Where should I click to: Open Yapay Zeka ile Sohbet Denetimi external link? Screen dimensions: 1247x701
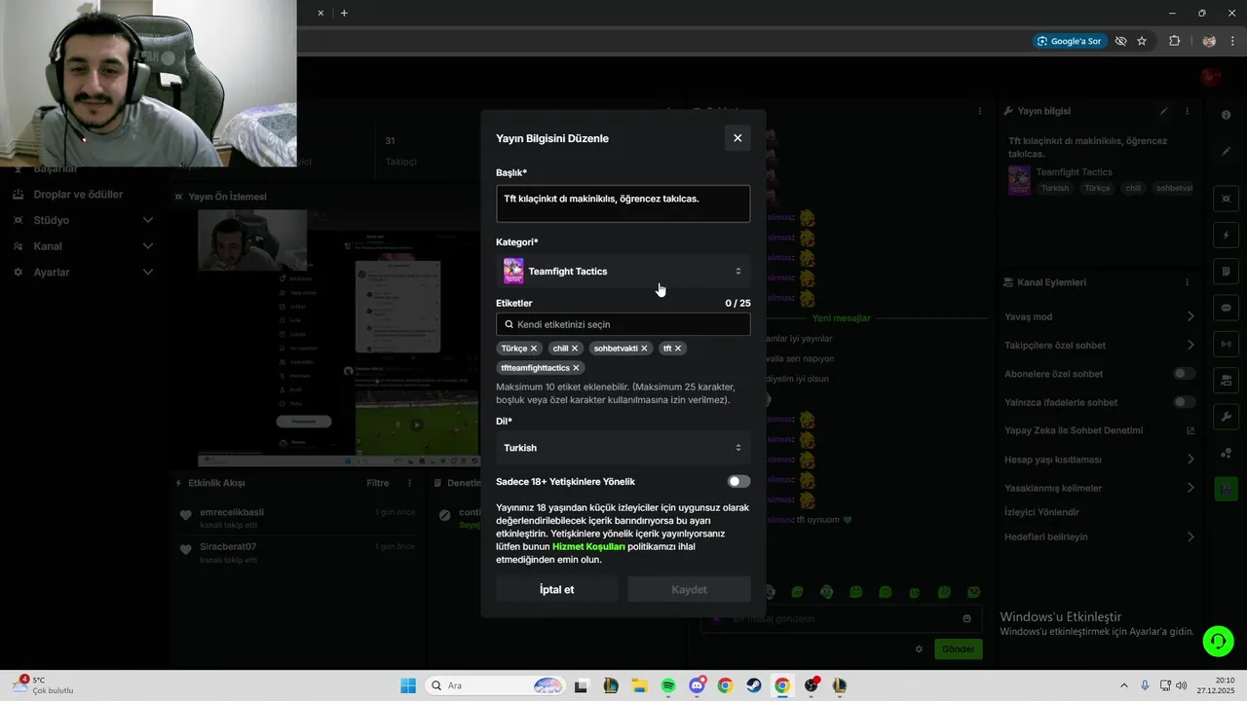point(1190,430)
